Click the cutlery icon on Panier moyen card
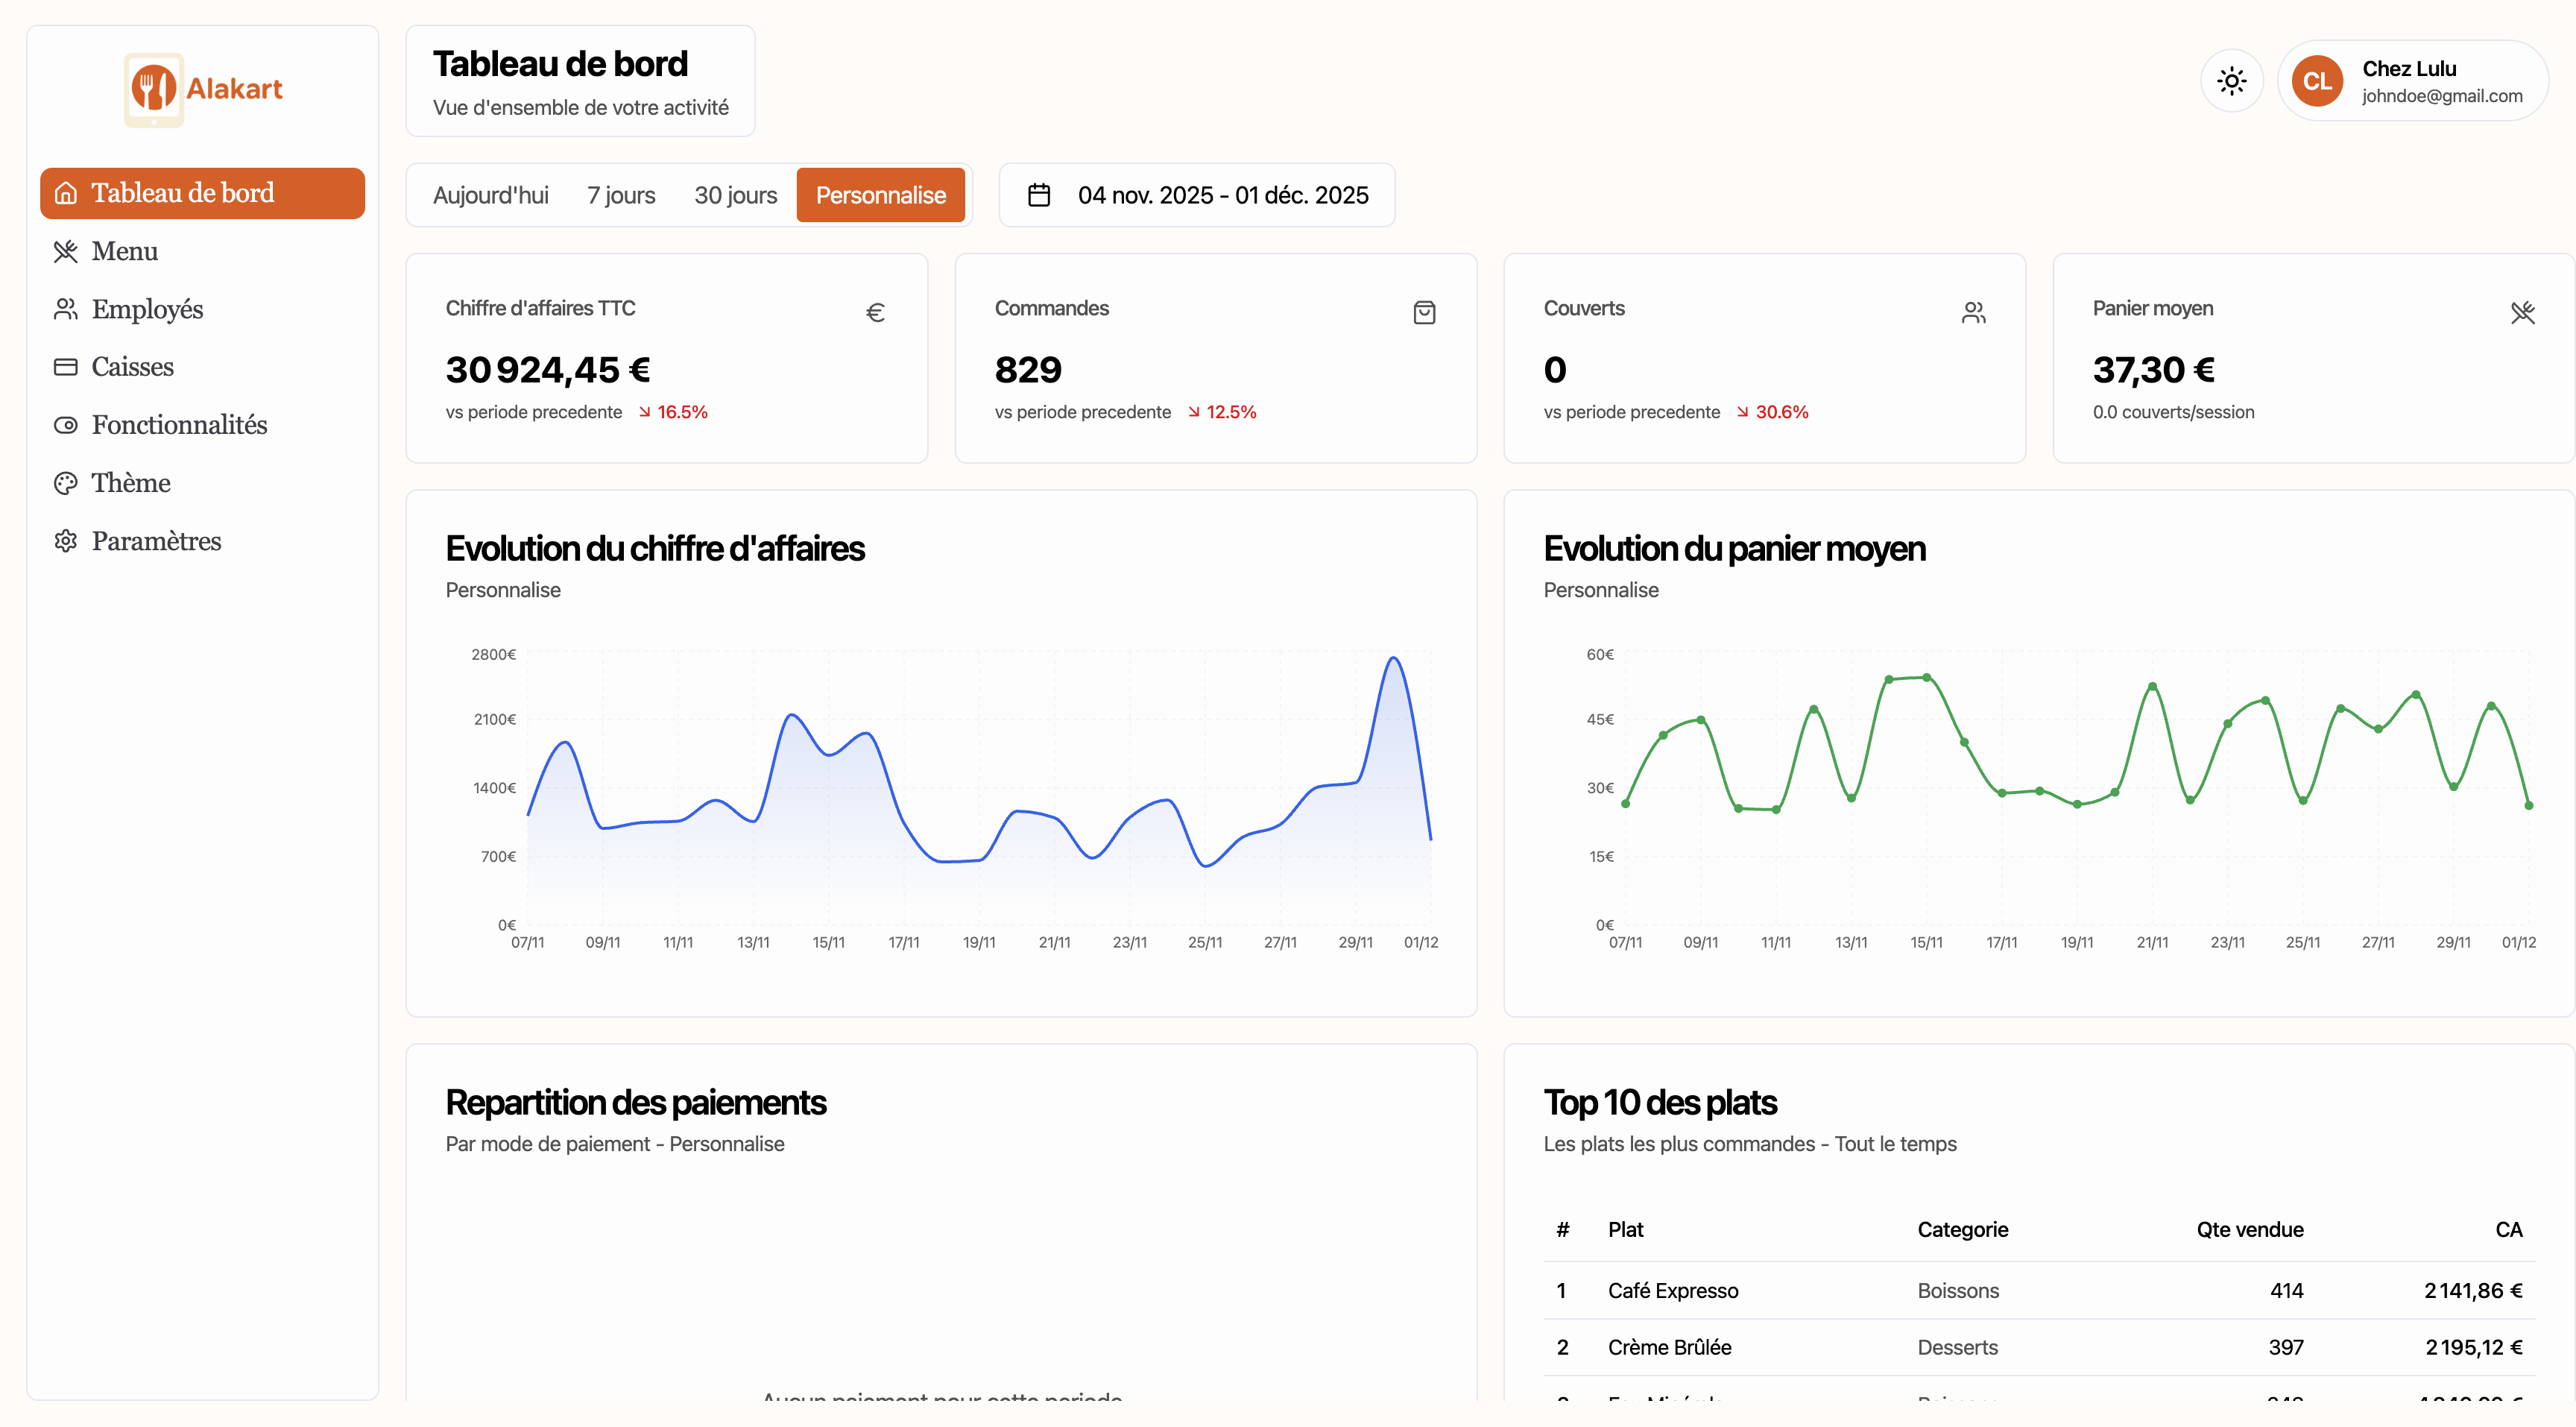Screen dimensions: 2576x1427 [x=2523, y=312]
